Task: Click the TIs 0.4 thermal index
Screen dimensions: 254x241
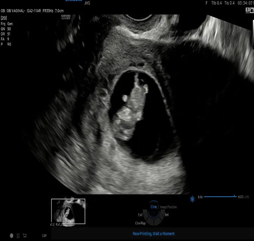Action: pyautogui.click(x=229, y=3)
